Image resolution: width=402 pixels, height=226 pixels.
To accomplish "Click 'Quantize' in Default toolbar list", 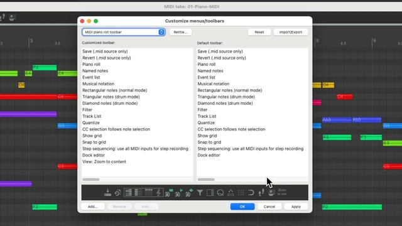I will coord(206,123).
